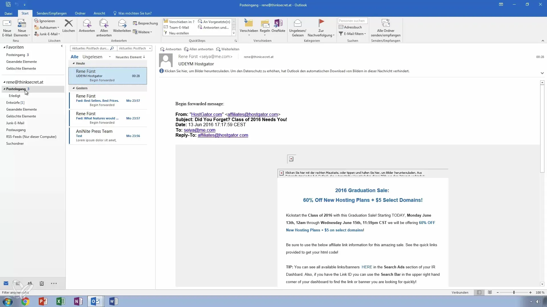Collapse the Favoriten section
The height and width of the screenshot is (307, 547).
[4, 47]
